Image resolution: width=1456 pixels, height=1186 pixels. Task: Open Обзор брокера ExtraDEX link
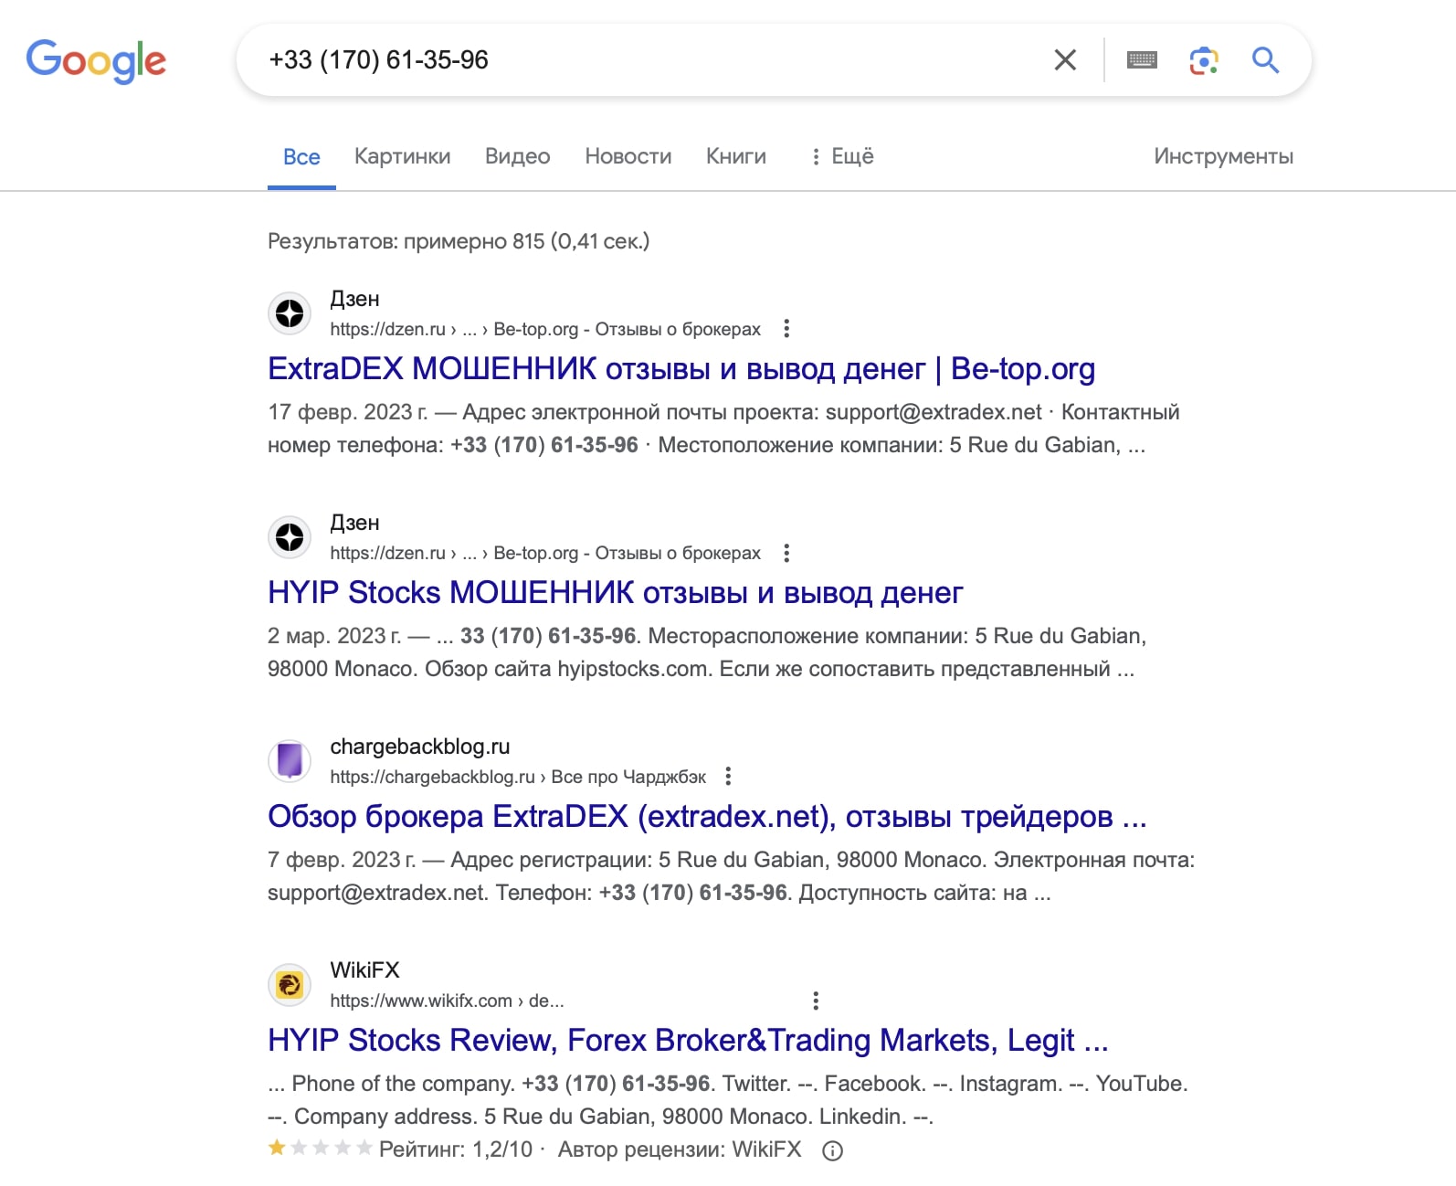coord(707,817)
